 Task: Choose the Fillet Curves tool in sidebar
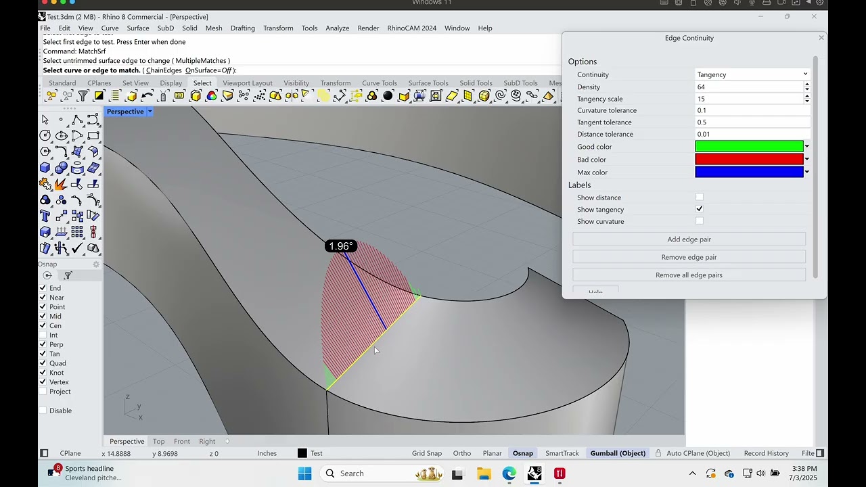pos(61,152)
